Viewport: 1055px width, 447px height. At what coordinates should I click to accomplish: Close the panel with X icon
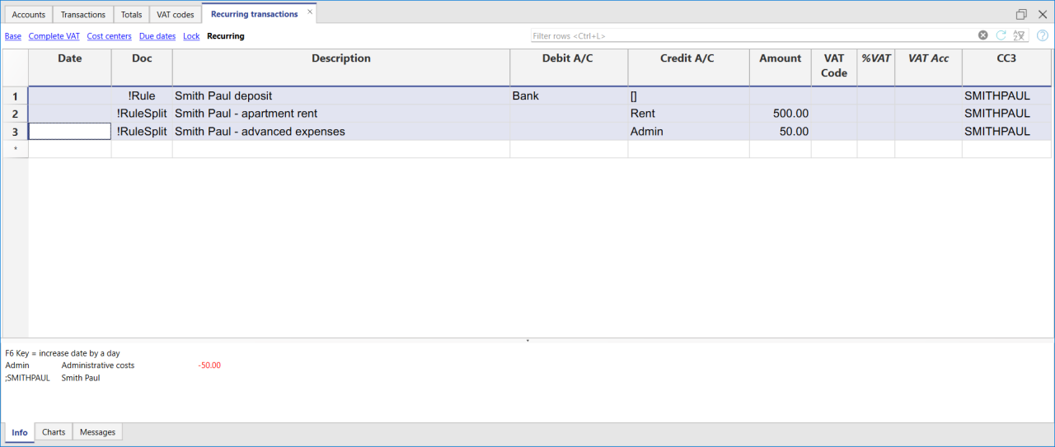(1042, 14)
